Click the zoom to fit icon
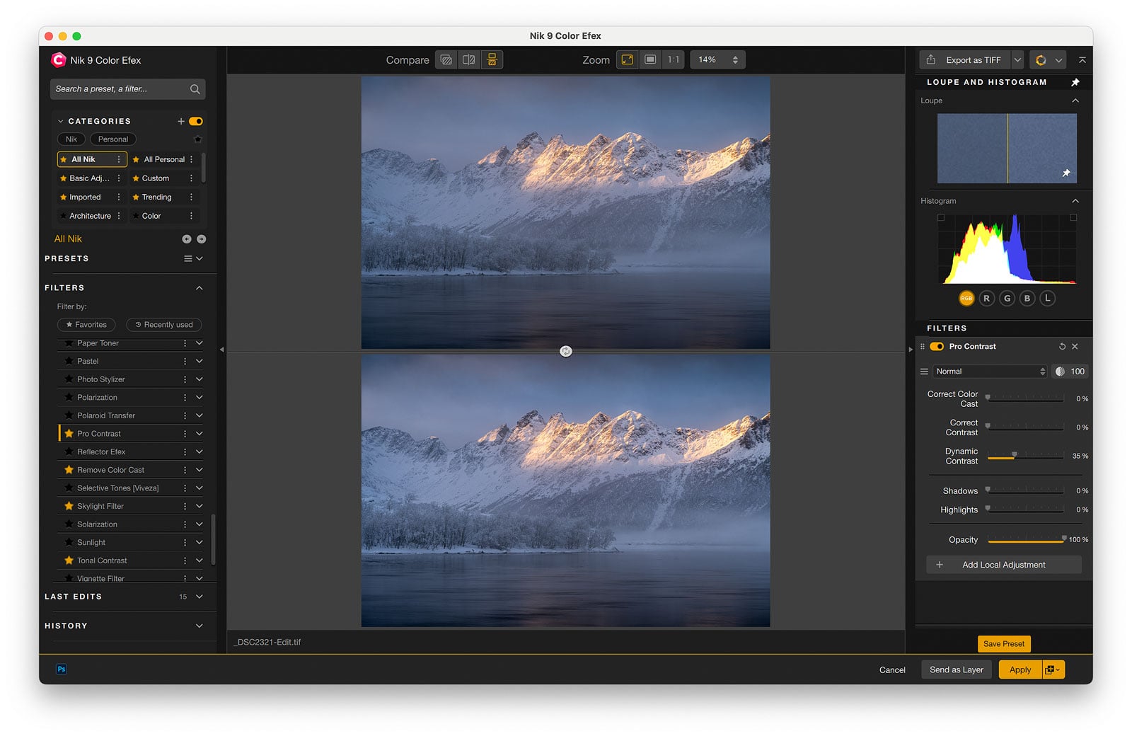The height and width of the screenshot is (736, 1132). point(627,60)
